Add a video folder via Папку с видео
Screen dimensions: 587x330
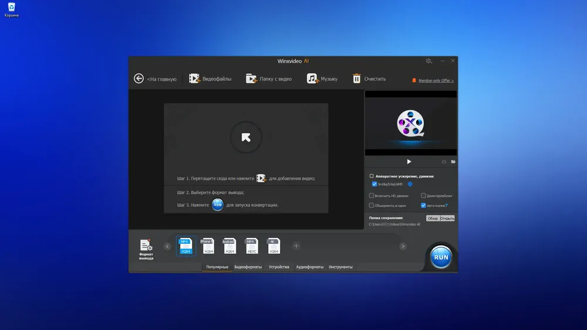pyautogui.click(x=251, y=79)
